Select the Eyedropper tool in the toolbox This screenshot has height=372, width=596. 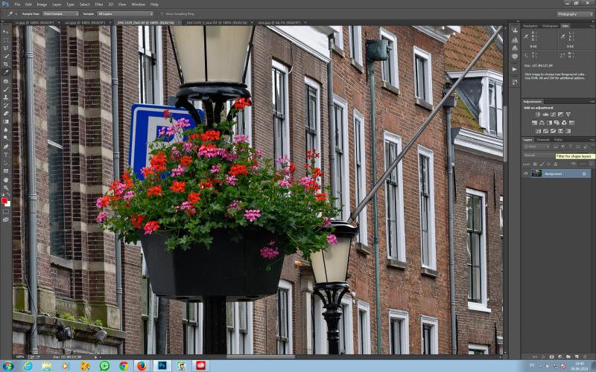pos(6,72)
